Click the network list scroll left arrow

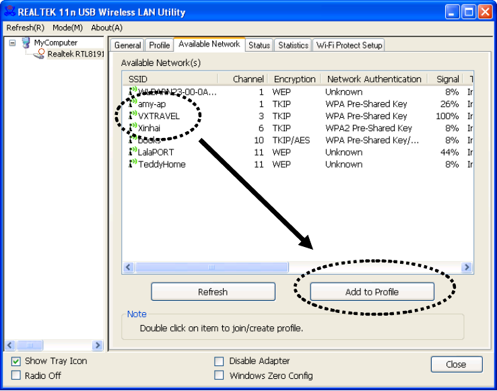(129, 267)
